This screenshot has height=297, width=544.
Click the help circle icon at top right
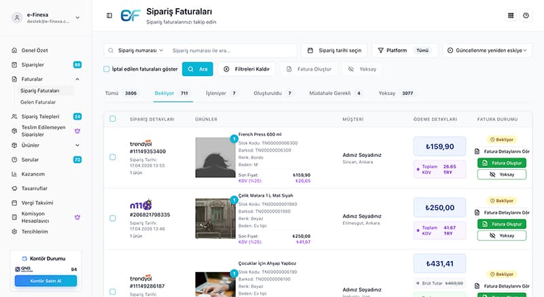pos(526,16)
